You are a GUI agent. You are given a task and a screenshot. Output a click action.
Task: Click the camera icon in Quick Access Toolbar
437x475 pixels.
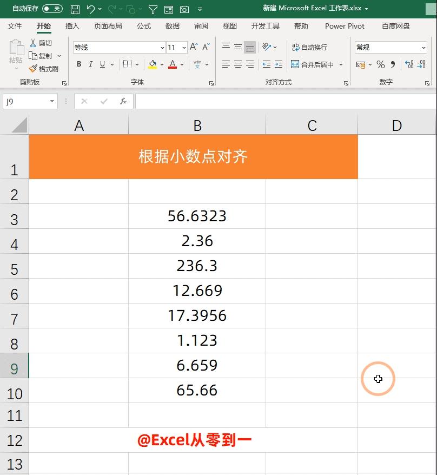click(x=184, y=9)
